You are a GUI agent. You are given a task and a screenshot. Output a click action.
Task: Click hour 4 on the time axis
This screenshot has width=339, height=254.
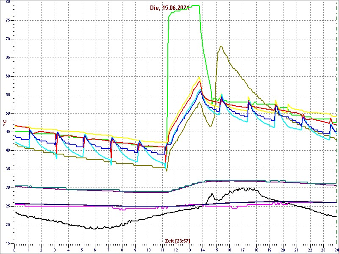click(68, 250)
